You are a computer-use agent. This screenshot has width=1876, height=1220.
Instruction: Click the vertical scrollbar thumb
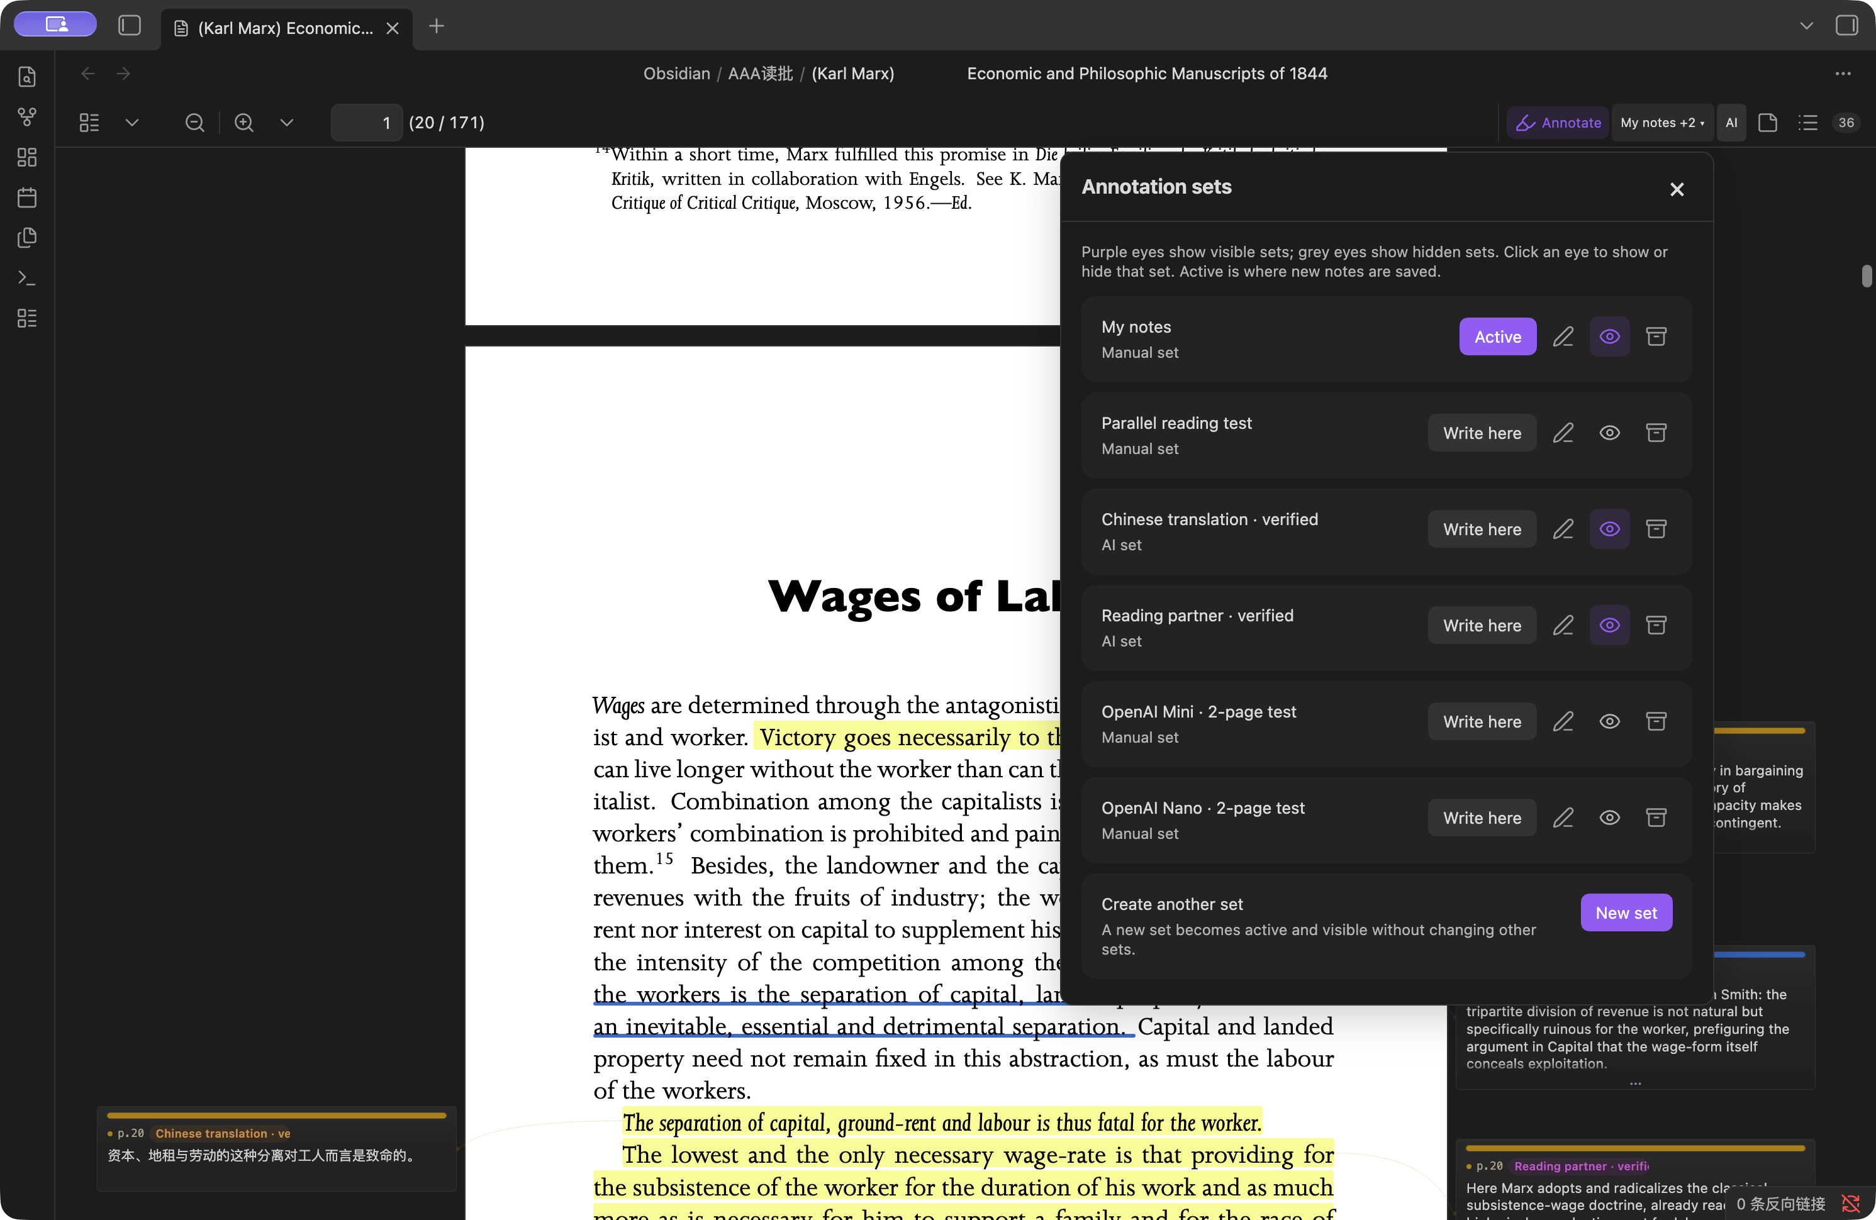pyautogui.click(x=1867, y=276)
